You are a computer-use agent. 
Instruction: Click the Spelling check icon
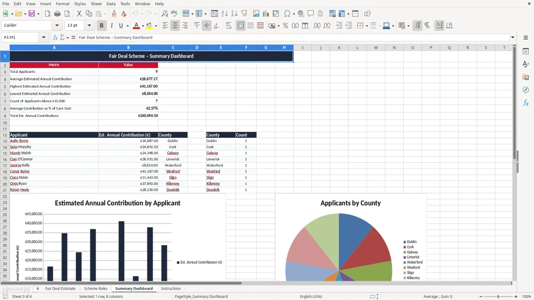pyautogui.click(x=174, y=14)
